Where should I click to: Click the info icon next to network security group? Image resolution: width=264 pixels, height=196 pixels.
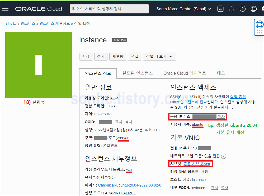(224, 156)
